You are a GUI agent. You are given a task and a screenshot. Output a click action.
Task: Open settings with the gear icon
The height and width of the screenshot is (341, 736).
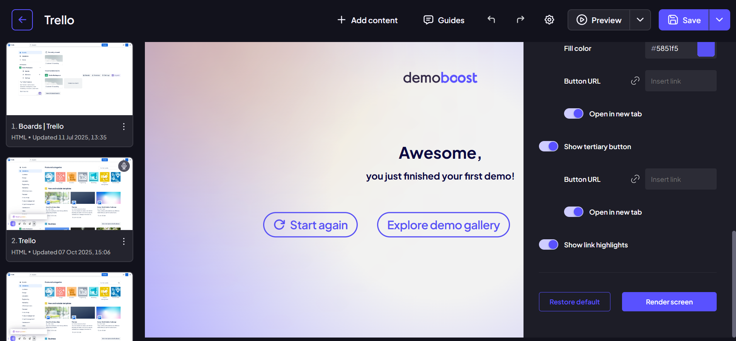549,20
